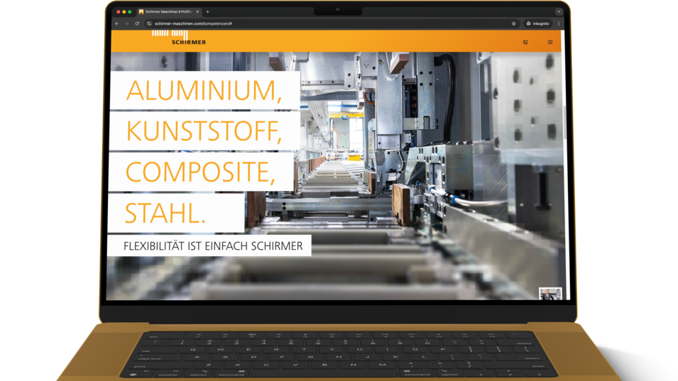The height and width of the screenshot is (381, 678).
Task: Open Chrome's three-dot menu
Action: pos(559,23)
